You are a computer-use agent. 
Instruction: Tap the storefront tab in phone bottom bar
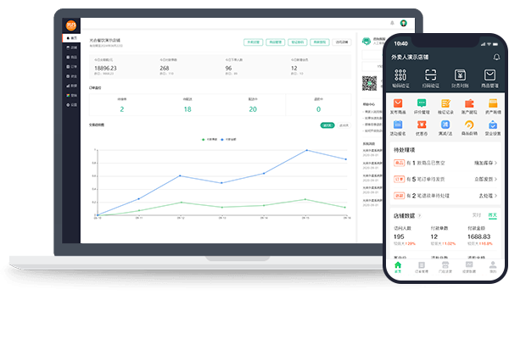(445, 267)
